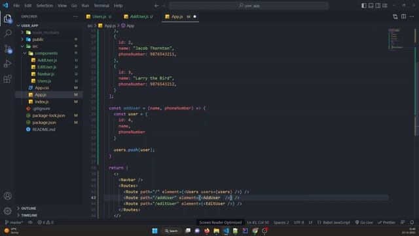The height and width of the screenshot is (236, 419).
Task: Open the Source Control view
Action: coord(7,49)
